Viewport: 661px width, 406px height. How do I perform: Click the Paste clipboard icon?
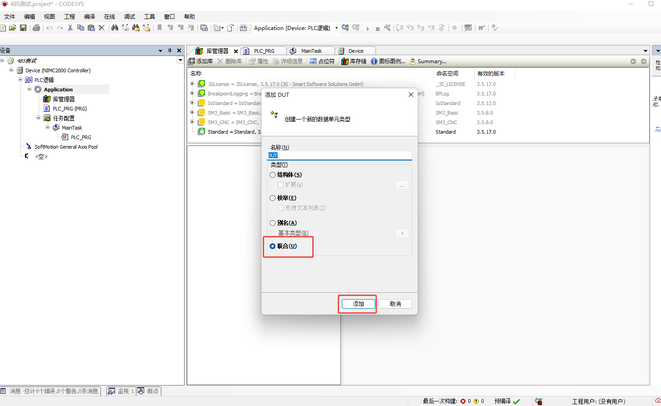pyautogui.click(x=91, y=28)
